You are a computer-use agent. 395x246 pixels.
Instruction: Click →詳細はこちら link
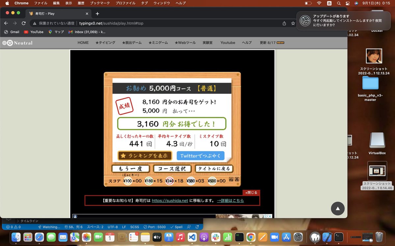(230, 200)
